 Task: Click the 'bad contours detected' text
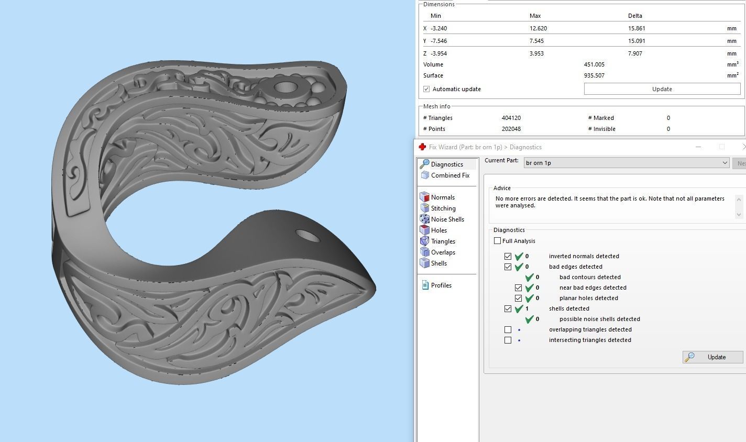tap(590, 278)
